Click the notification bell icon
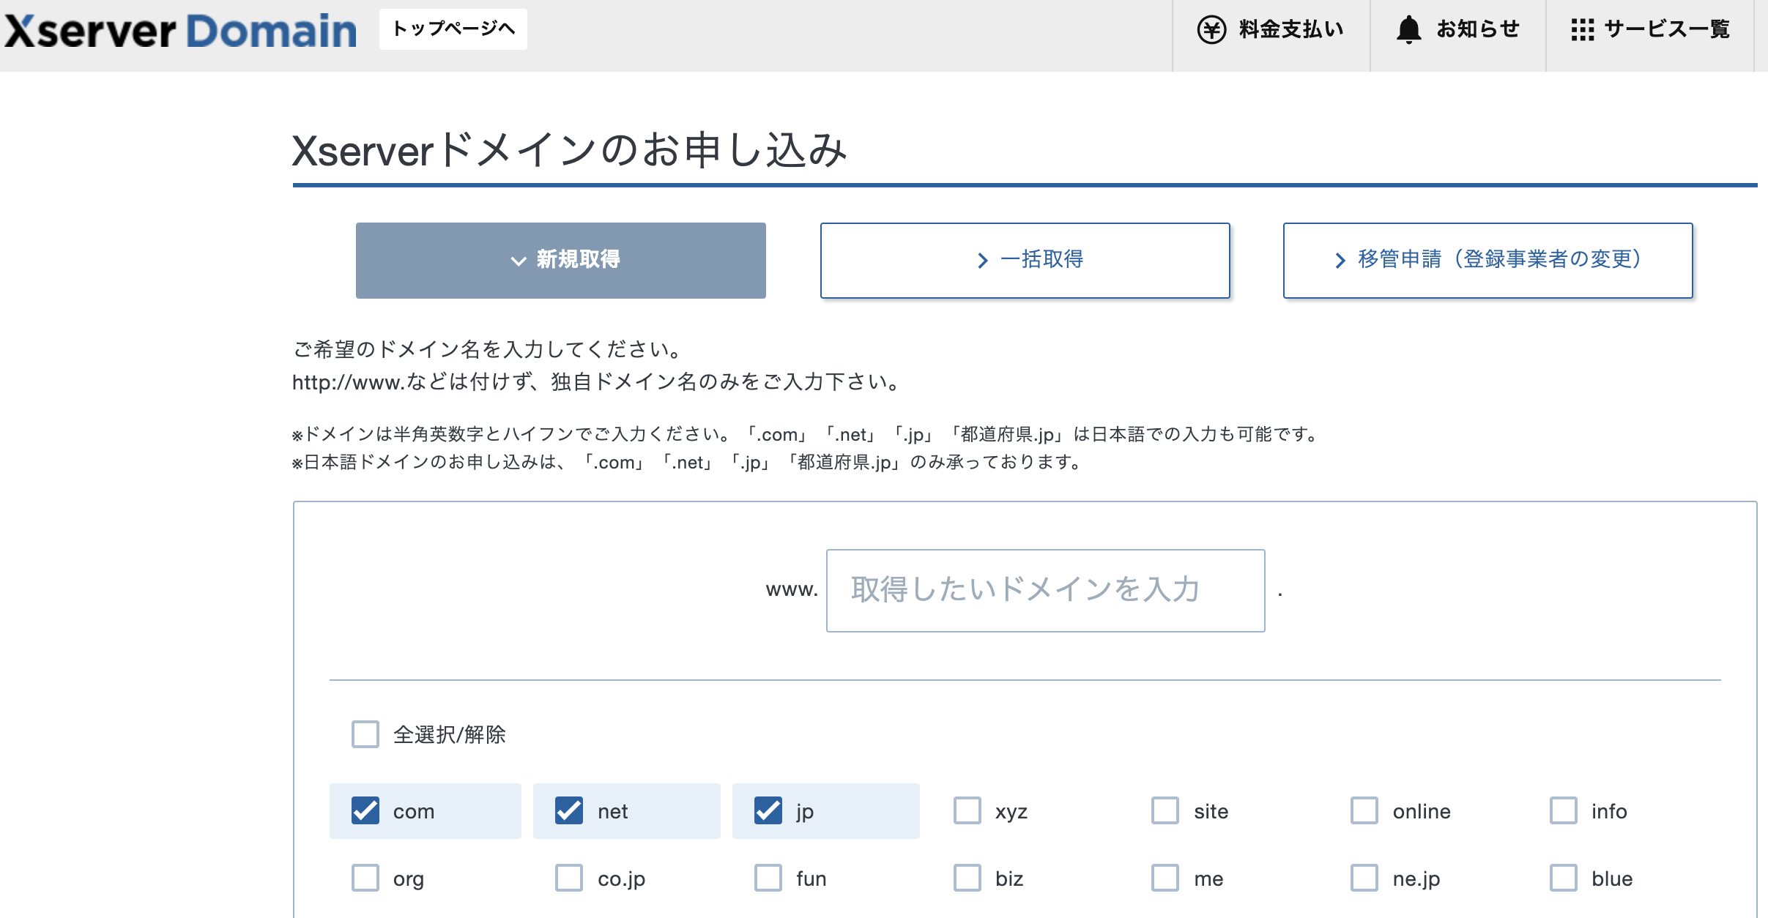Screen dimensions: 1768x918 point(1408,30)
